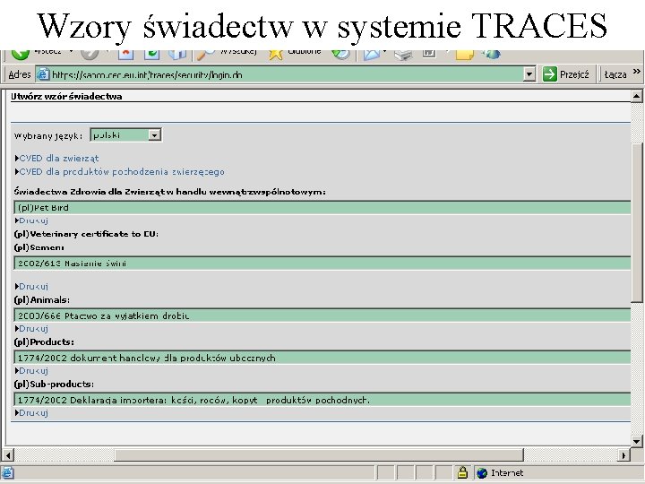Click the 'Wybrany język:' label
645x484 pixels.
pos(48,136)
